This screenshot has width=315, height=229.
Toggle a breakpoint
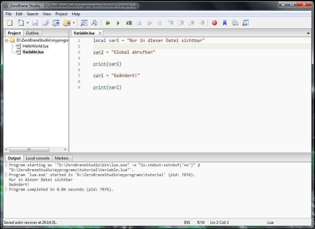214,23
